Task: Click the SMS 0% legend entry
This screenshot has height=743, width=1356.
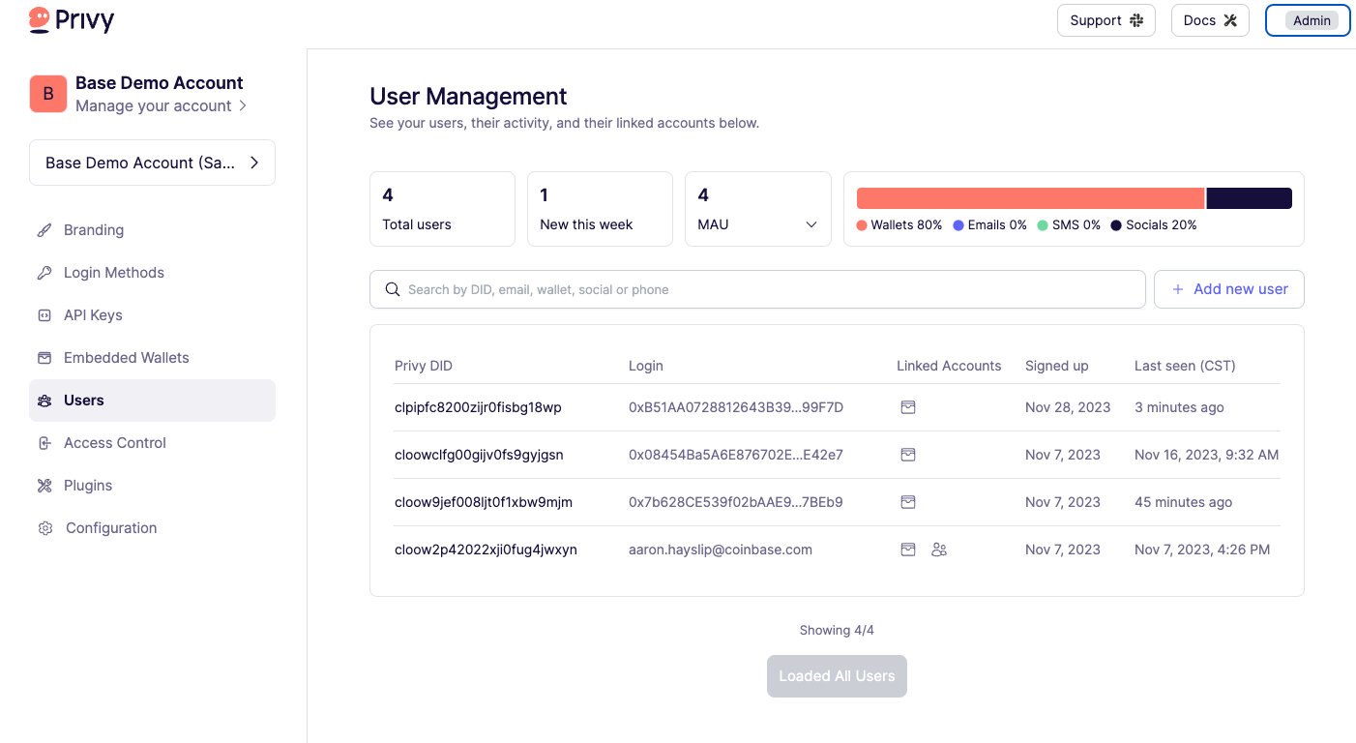Action: point(1069,224)
